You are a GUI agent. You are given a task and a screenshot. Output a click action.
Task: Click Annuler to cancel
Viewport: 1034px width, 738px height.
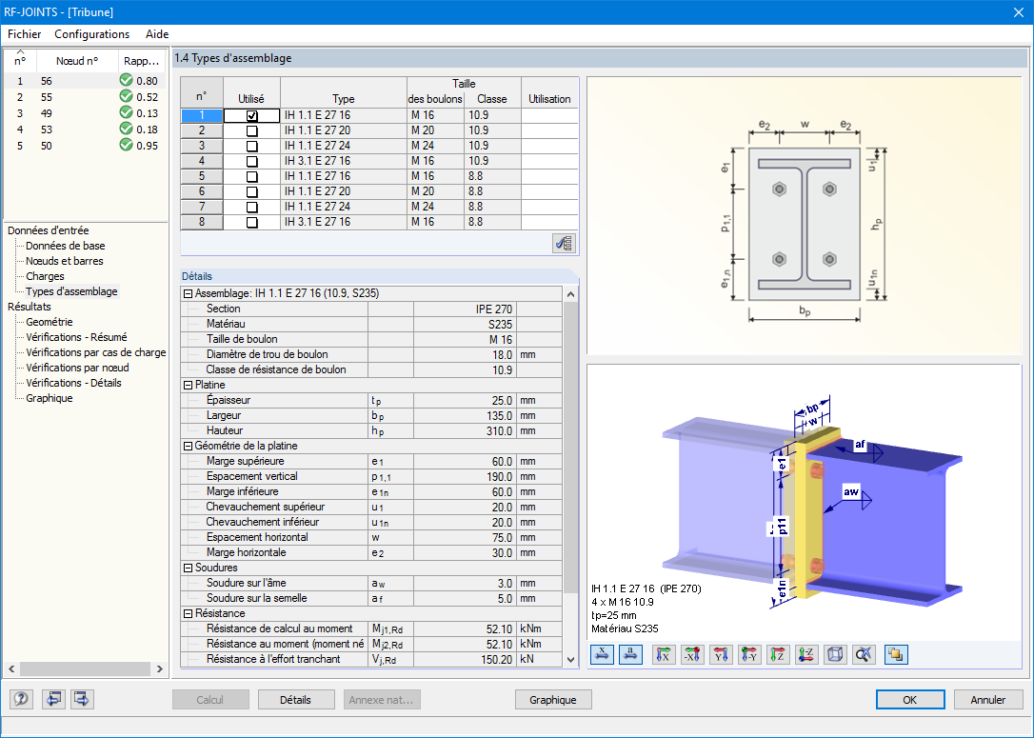click(x=988, y=700)
